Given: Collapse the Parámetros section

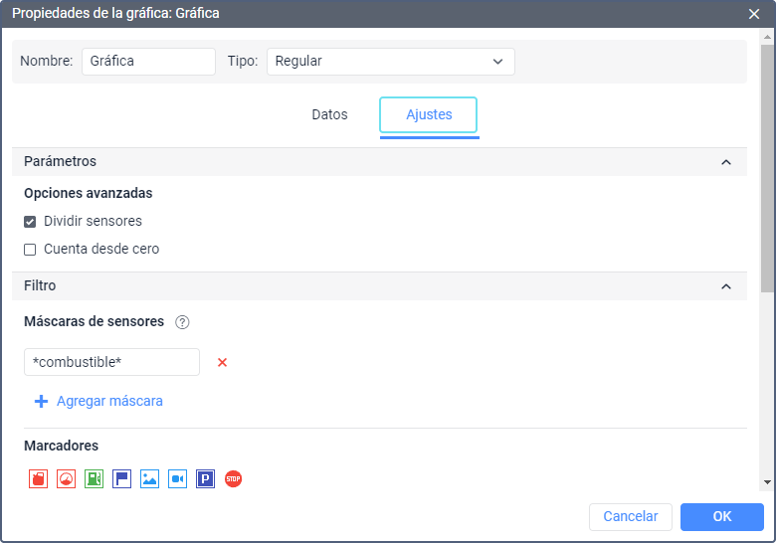Looking at the screenshot, I should [726, 162].
